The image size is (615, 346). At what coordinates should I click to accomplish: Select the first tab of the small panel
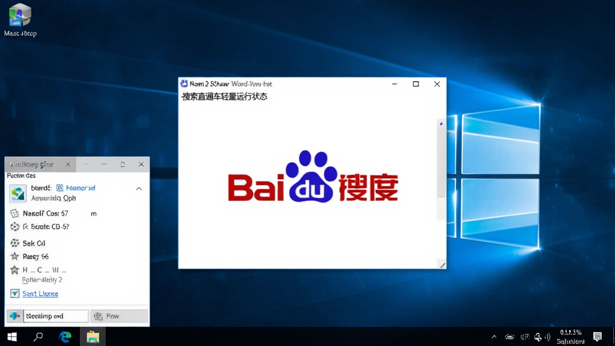(x=40, y=165)
